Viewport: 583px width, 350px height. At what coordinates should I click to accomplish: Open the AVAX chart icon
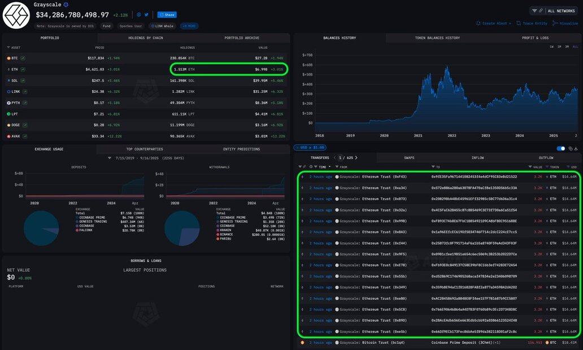24,136
